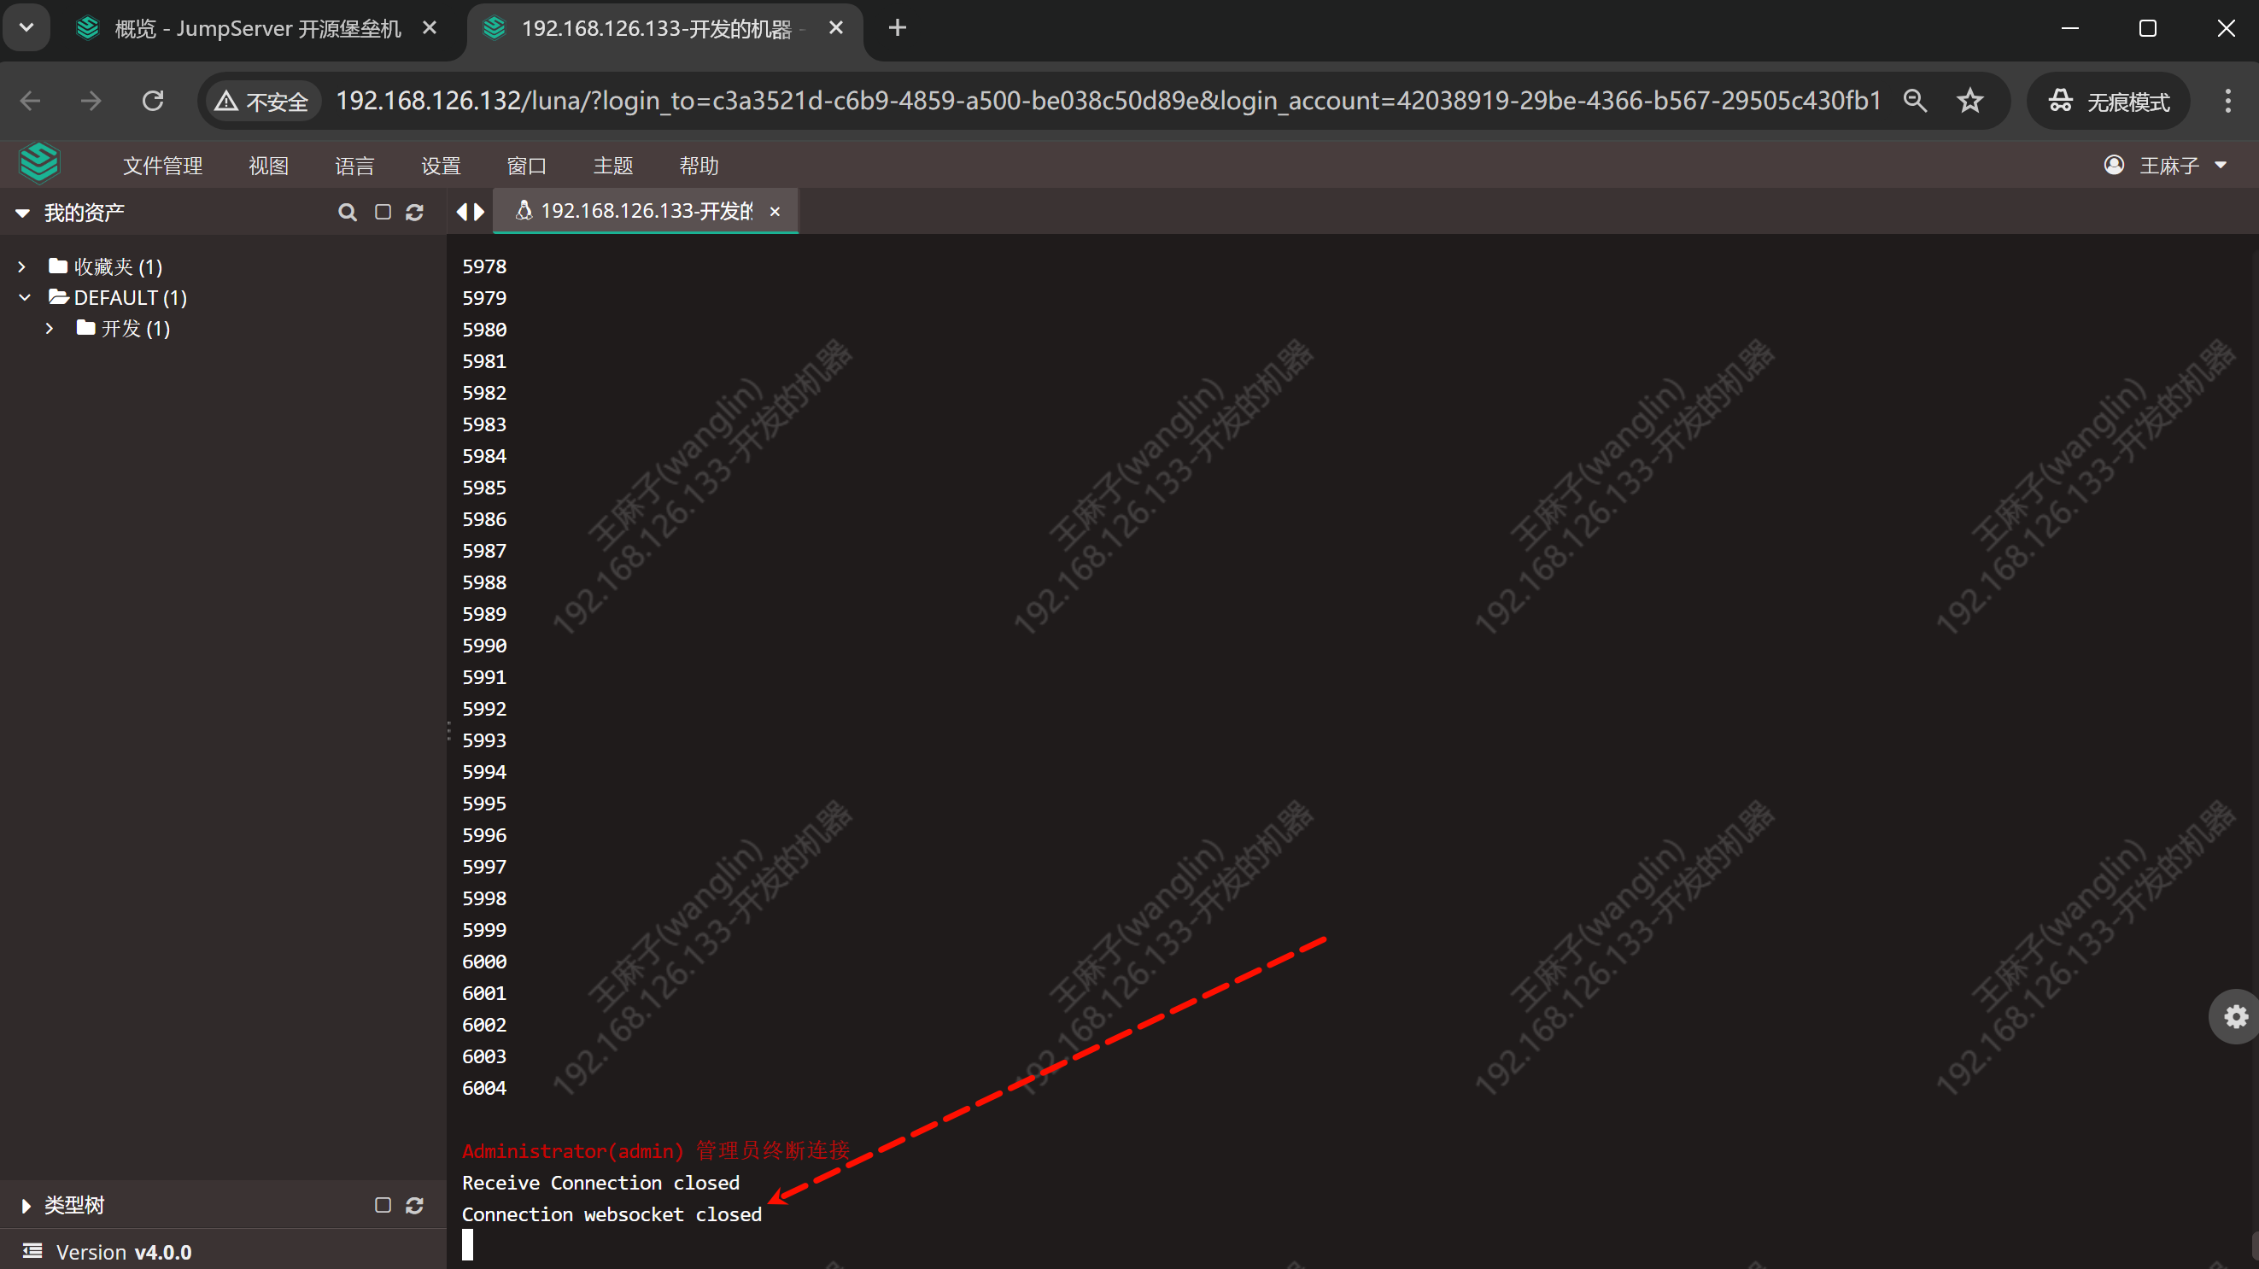
Task: Bookmark this page with star icon
Action: click(1969, 101)
